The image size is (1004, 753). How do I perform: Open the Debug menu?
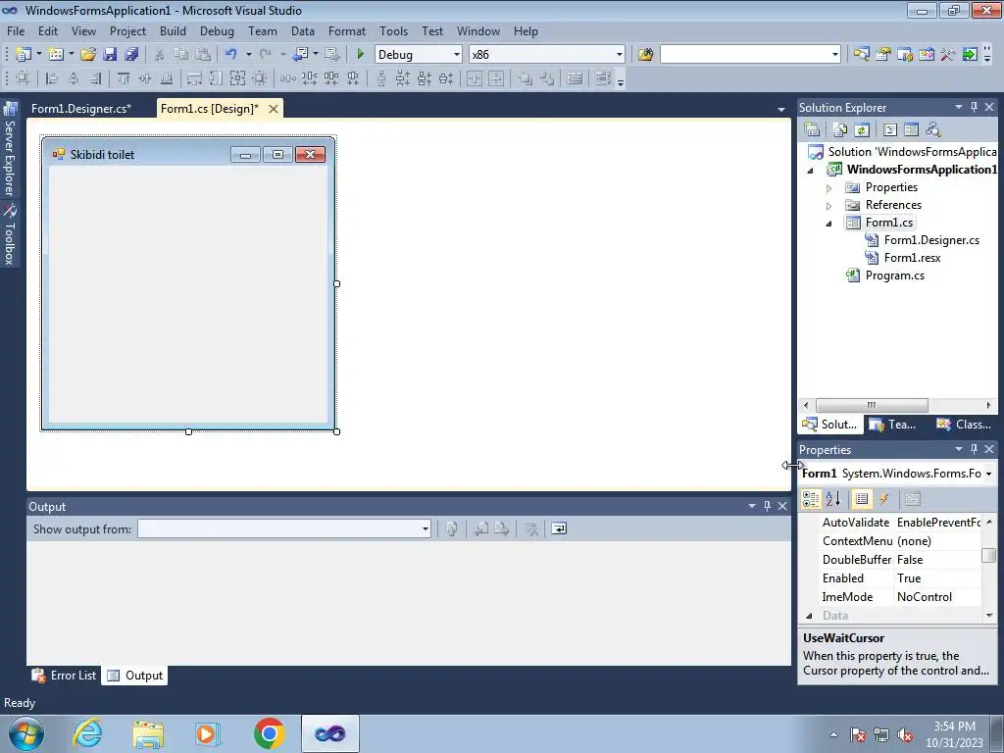pos(217,30)
